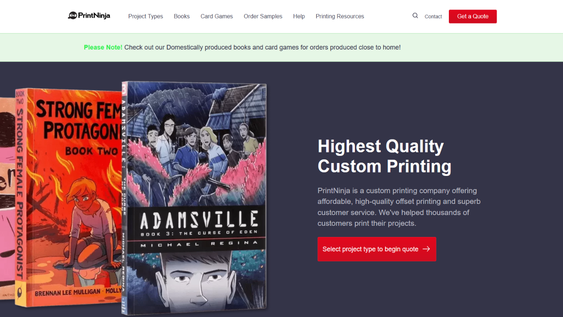Click the PrintNinja company description paragraph

tap(399, 207)
